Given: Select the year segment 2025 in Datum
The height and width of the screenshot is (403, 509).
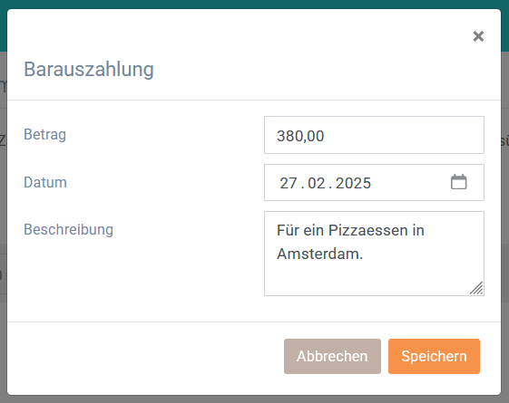Looking at the screenshot, I should click(x=353, y=183).
